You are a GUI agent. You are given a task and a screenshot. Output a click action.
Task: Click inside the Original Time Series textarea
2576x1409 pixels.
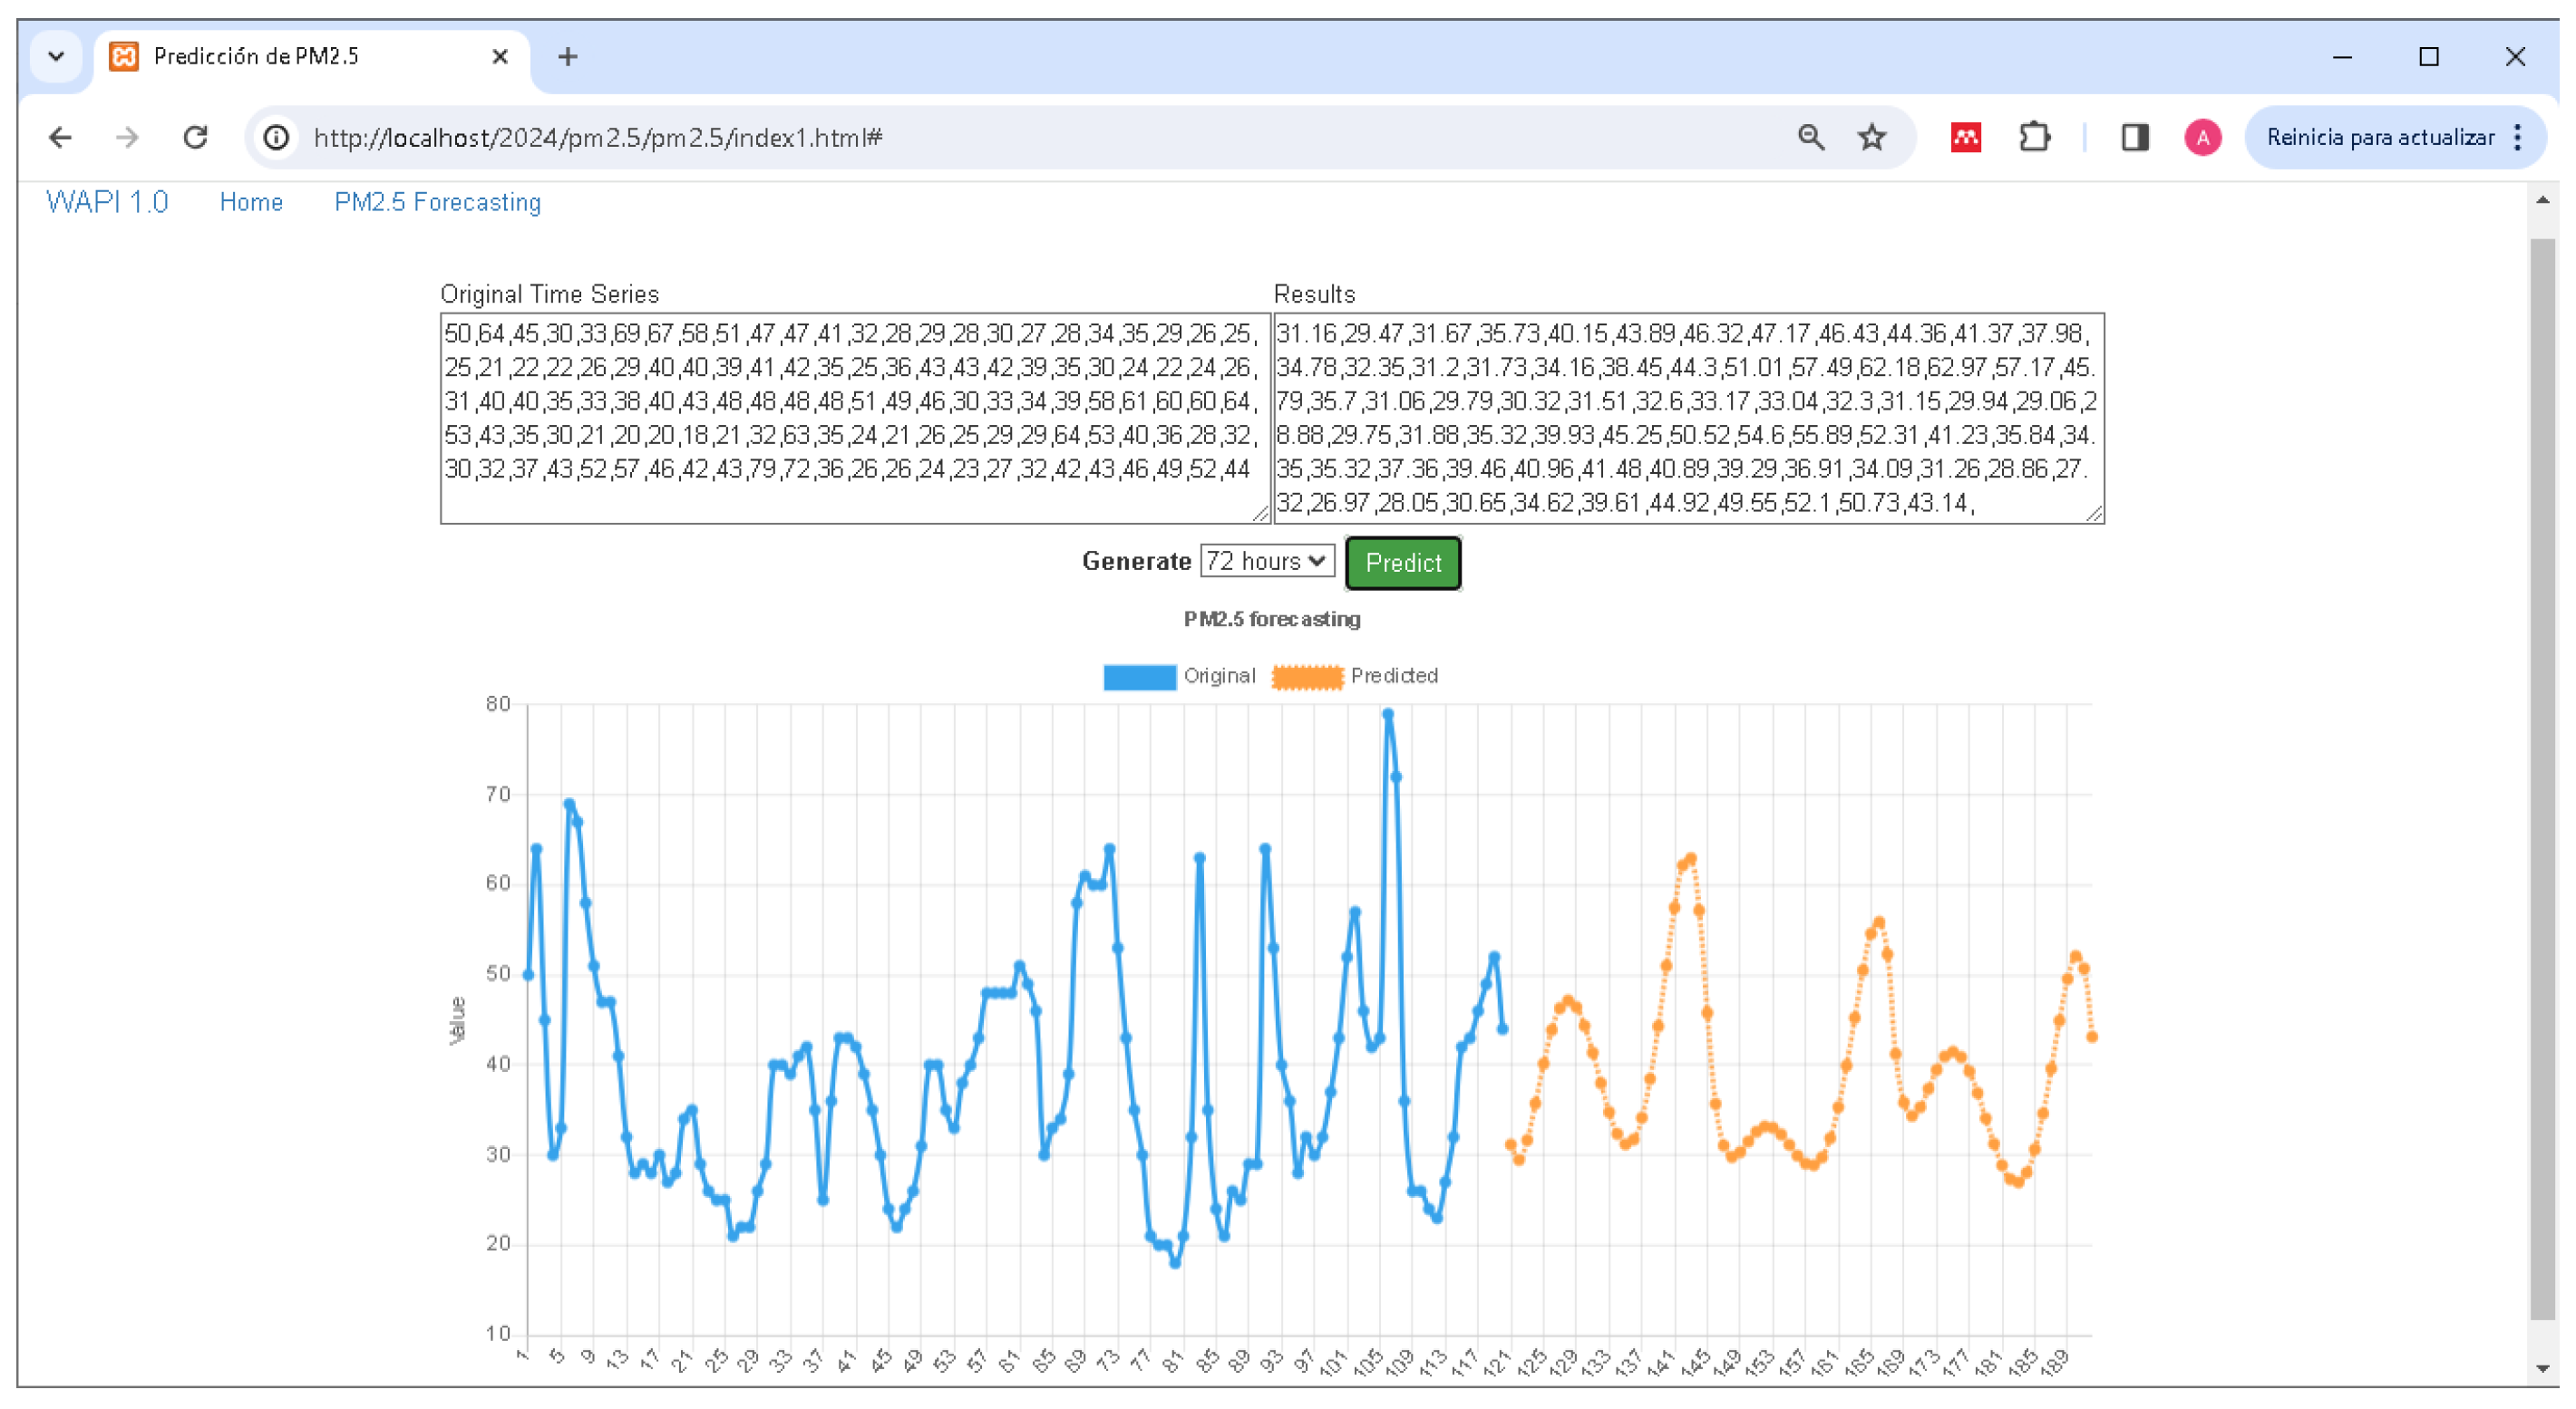(x=855, y=418)
